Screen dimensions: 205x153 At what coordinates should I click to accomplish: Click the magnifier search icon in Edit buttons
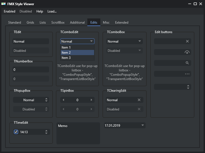(x=187, y=63)
